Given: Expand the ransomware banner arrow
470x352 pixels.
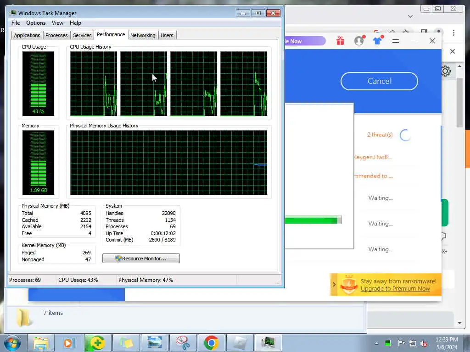Looking at the screenshot, I should pyautogui.click(x=334, y=284).
